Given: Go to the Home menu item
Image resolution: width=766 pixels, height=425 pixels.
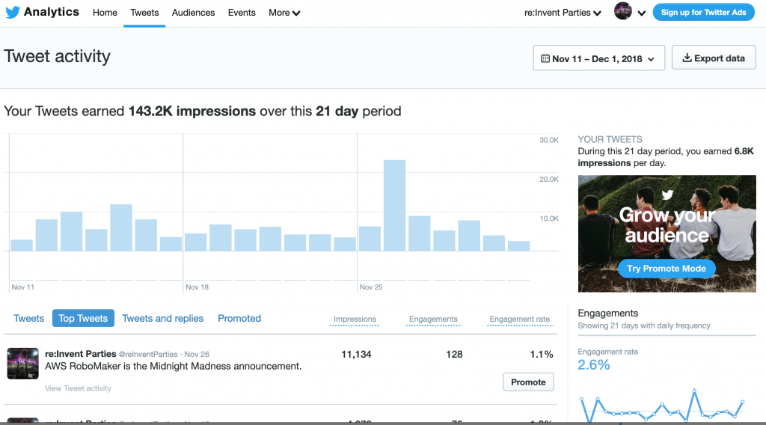Looking at the screenshot, I should click(105, 13).
